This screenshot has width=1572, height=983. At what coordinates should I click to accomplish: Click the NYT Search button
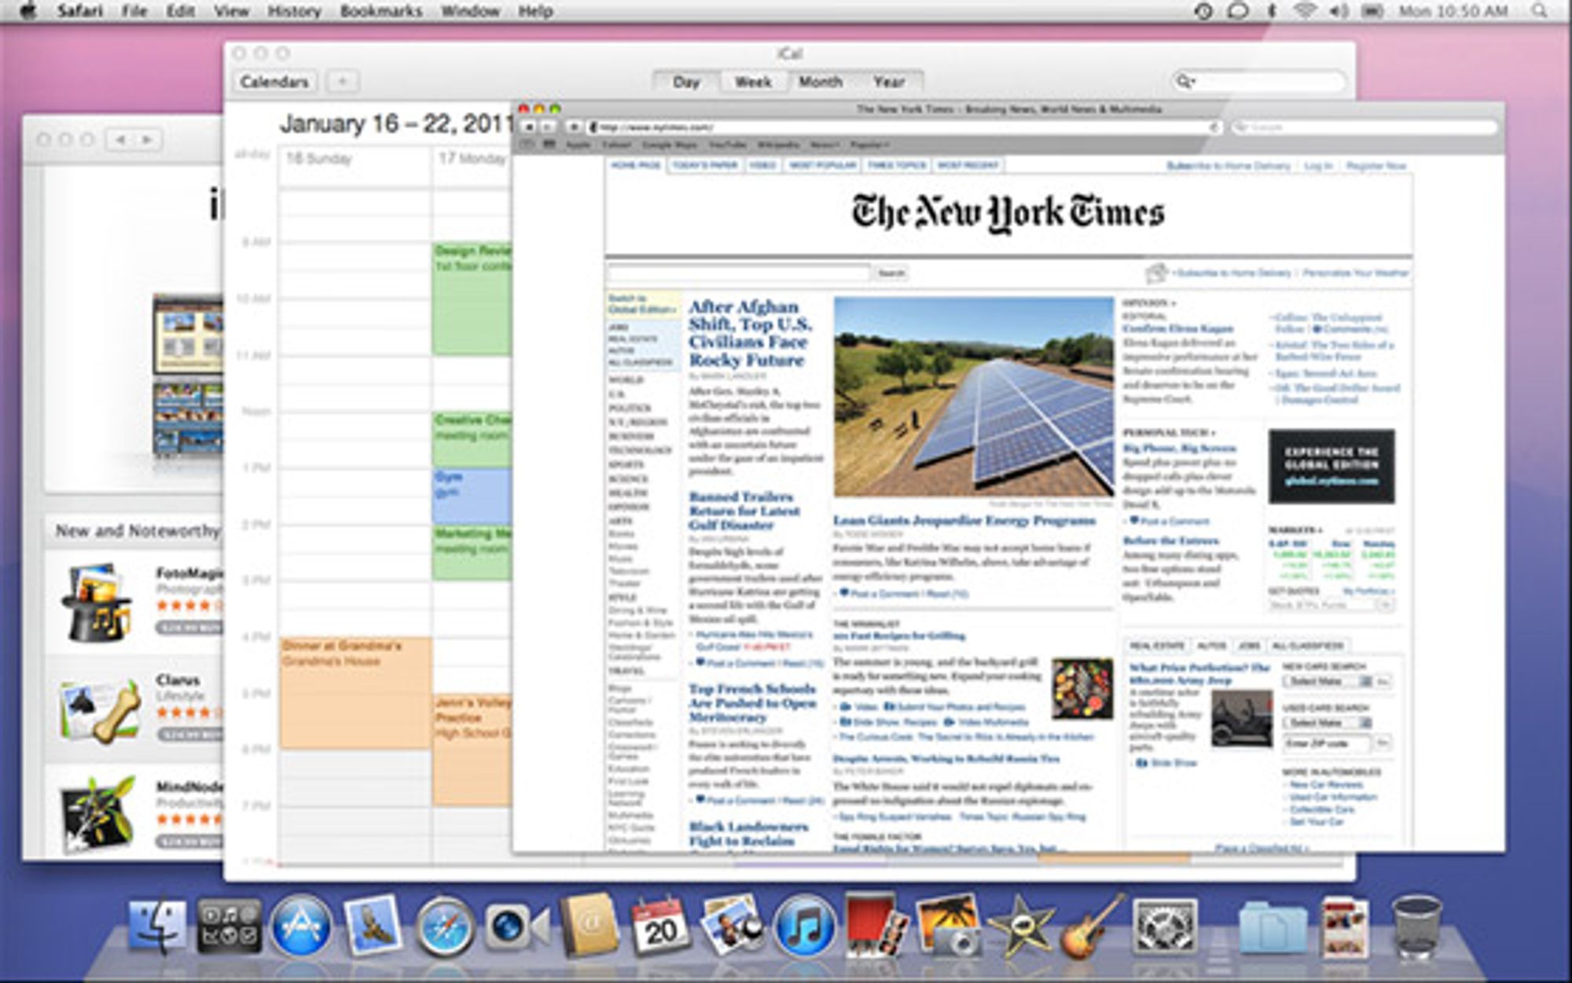click(891, 273)
